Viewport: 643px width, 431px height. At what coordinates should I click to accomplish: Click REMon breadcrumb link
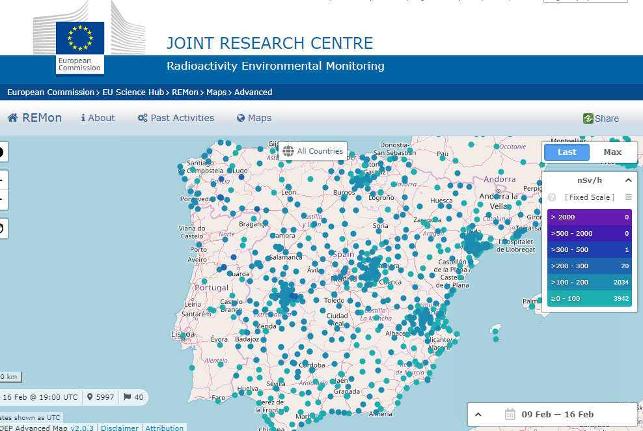click(x=185, y=92)
